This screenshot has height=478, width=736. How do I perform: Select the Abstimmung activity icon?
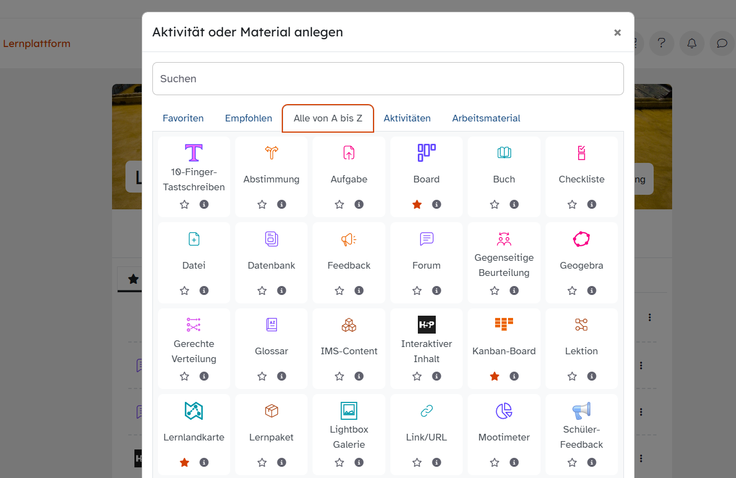271,153
